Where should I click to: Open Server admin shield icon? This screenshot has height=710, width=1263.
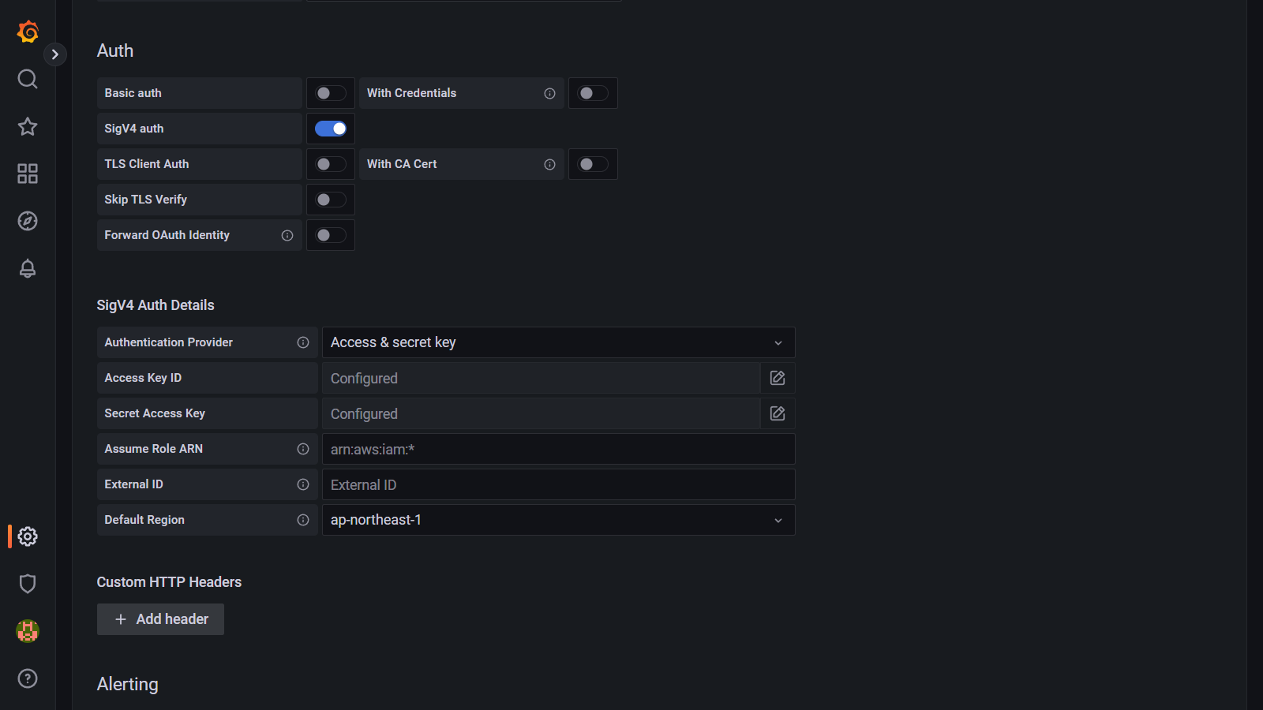[28, 584]
